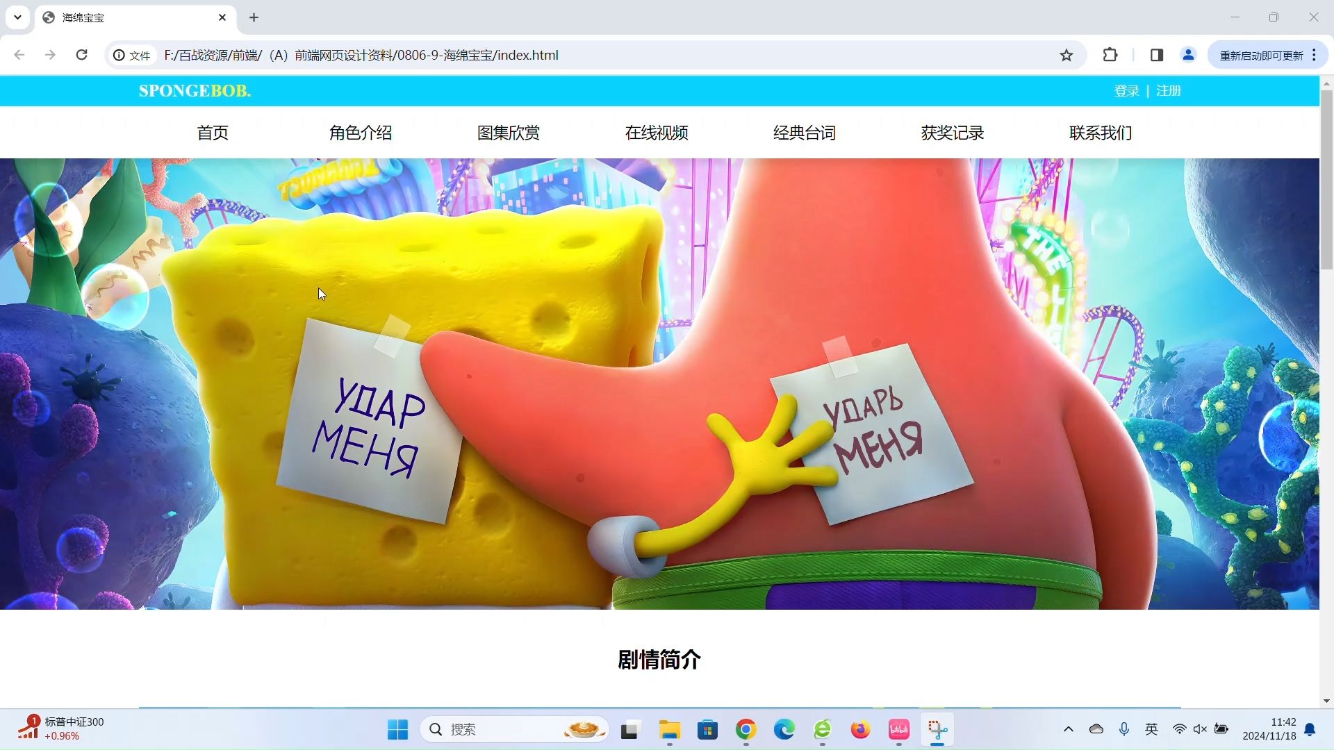Screen dimensions: 1334x750
Task: Click the 登录 link
Action: tap(1126, 91)
